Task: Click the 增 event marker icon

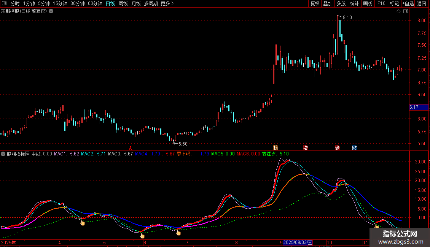Action: pyautogui.click(x=305, y=148)
